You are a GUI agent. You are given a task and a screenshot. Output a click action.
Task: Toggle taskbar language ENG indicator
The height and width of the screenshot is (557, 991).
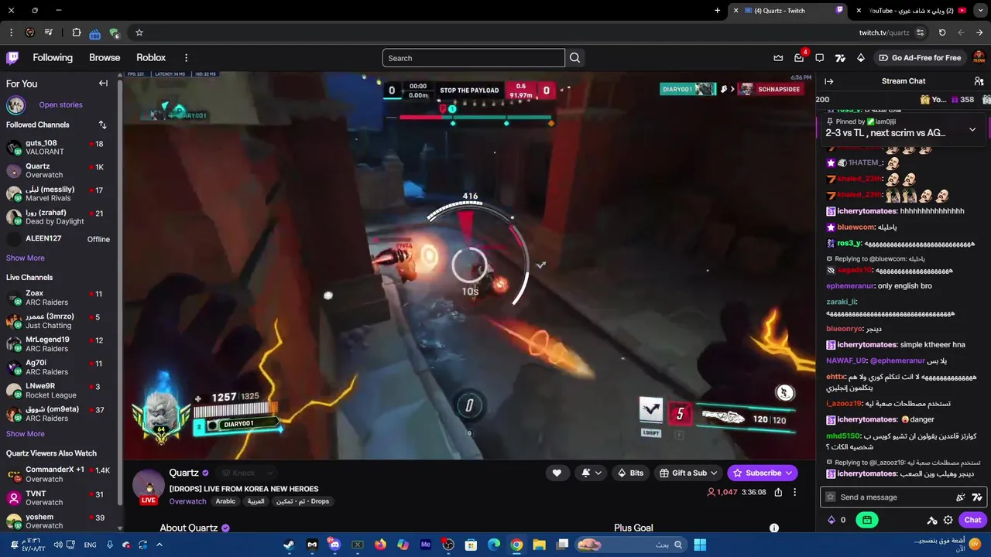91,545
